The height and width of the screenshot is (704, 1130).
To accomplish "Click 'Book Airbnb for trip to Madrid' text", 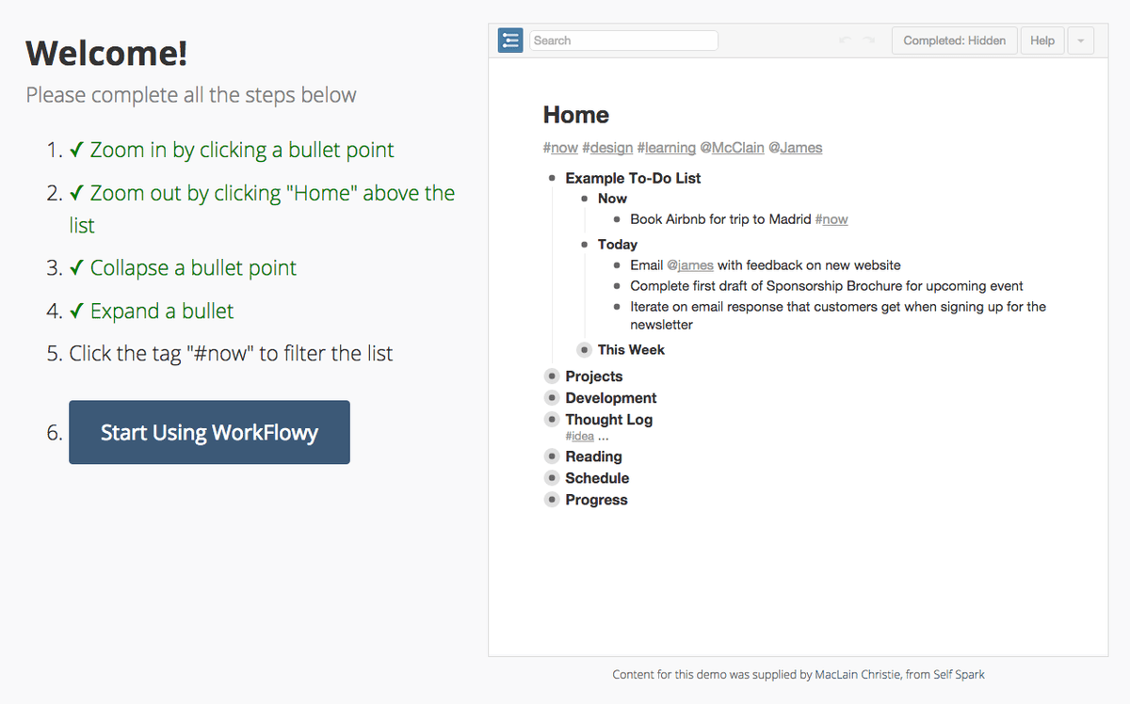I will pyautogui.click(x=720, y=219).
